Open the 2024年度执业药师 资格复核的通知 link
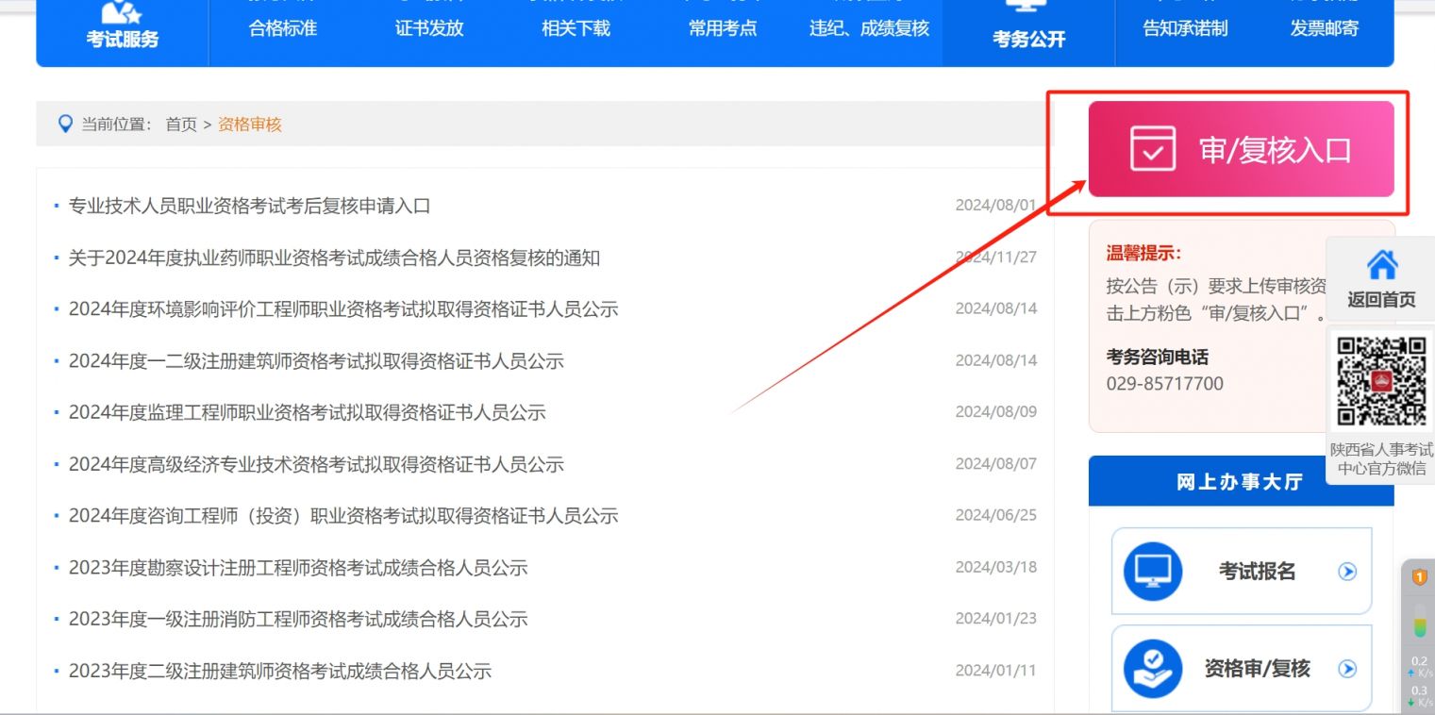 point(334,258)
